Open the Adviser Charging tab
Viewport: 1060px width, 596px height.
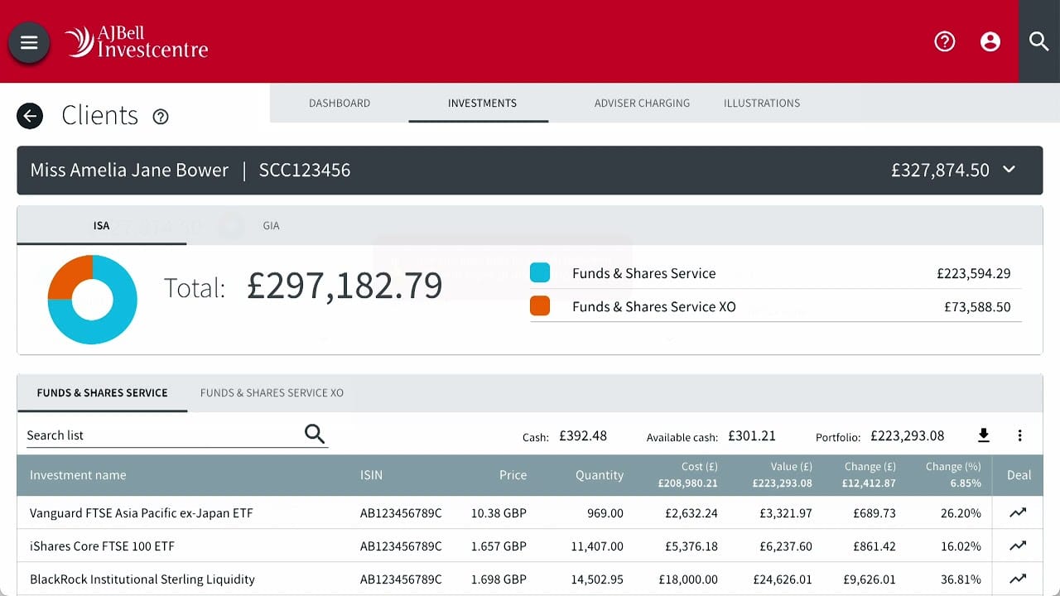pyautogui.click(x=642, y=103)
